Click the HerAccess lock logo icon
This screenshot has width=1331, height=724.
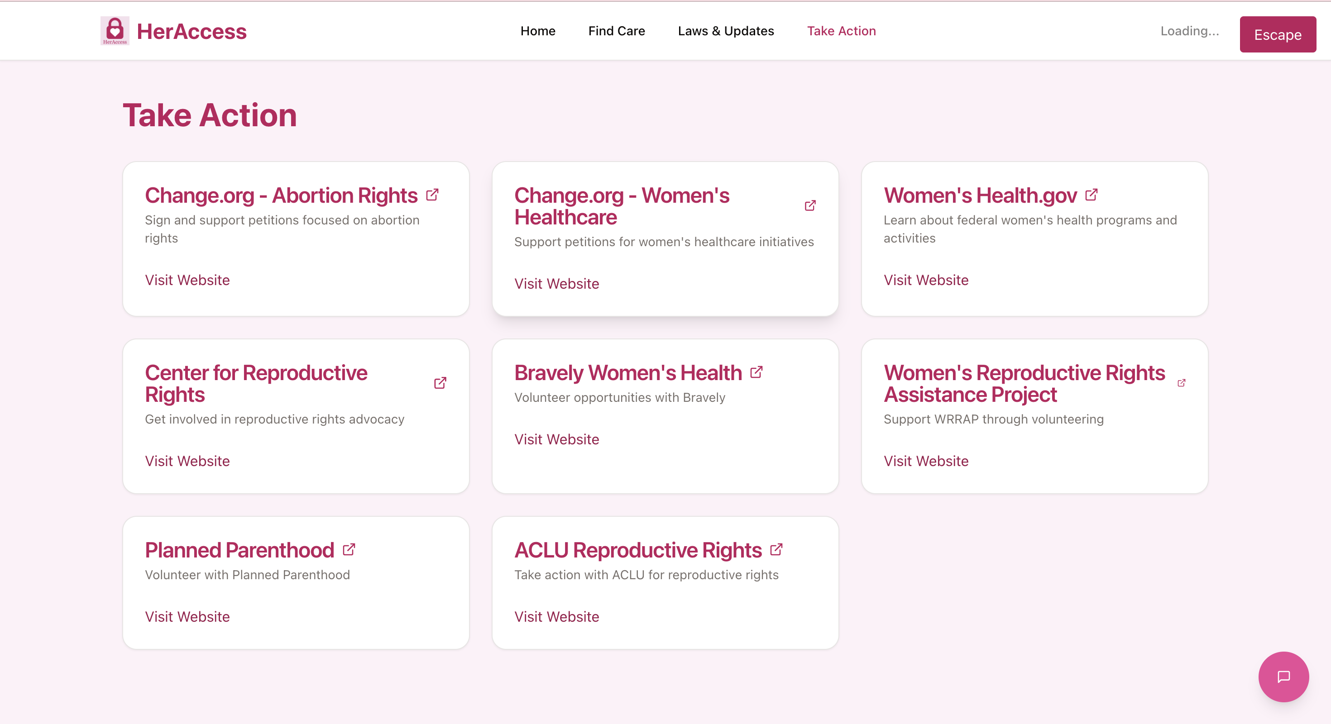[x=115, y=31]
